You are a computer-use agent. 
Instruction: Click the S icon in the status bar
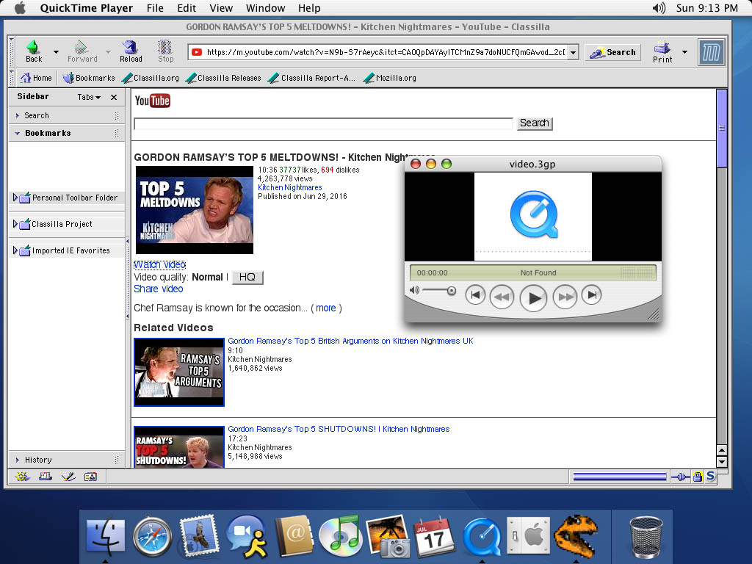click(x=711, y=476)
